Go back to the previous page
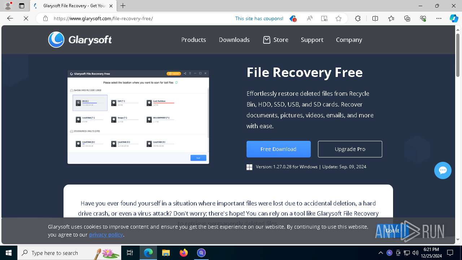The width and height of the screenshot is (462, 260). coord(10,18)
